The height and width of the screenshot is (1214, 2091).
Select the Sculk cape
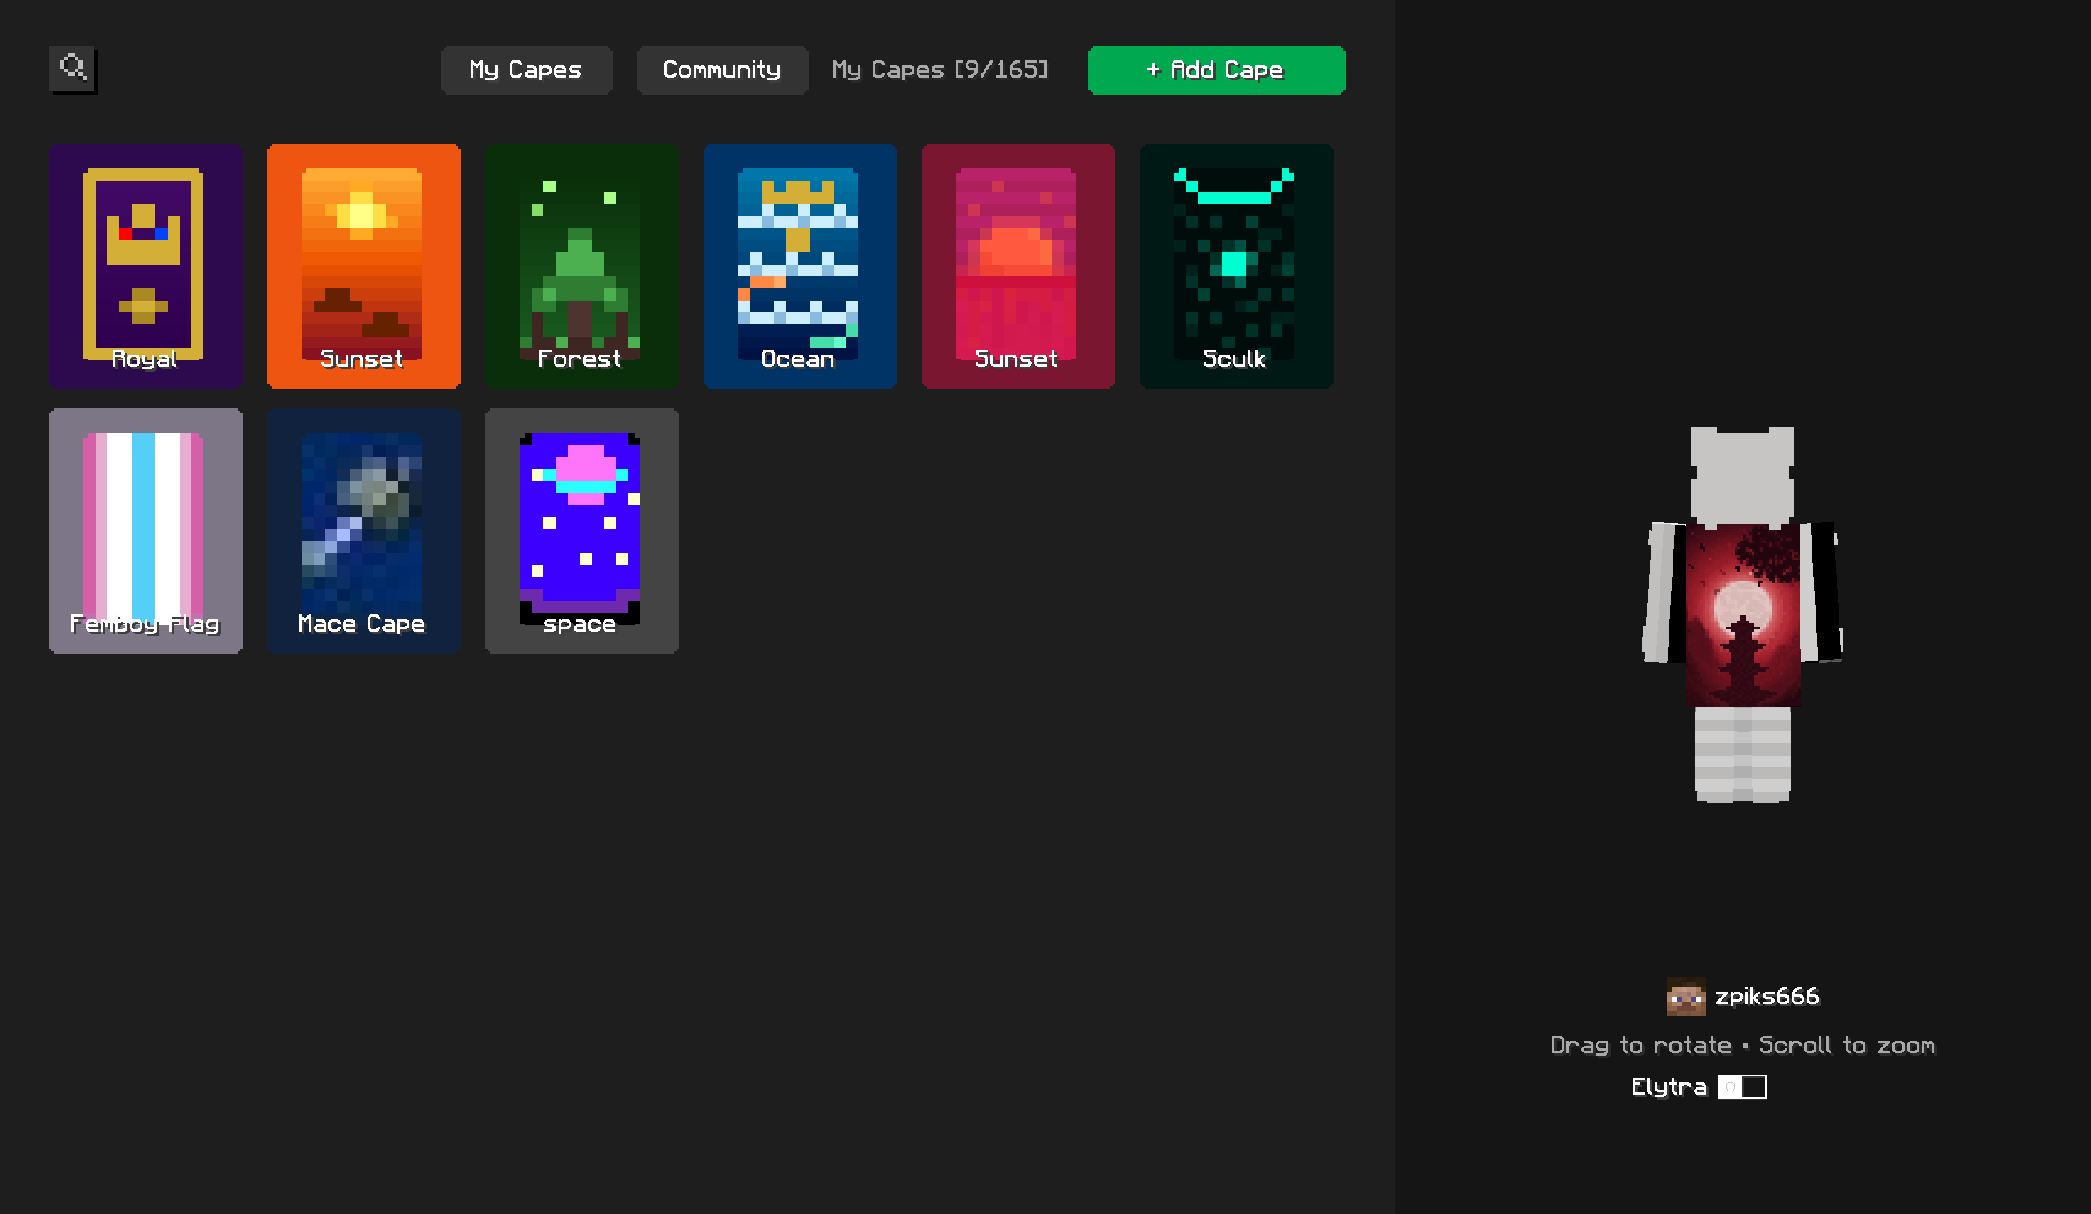(x=1236, y=266)
